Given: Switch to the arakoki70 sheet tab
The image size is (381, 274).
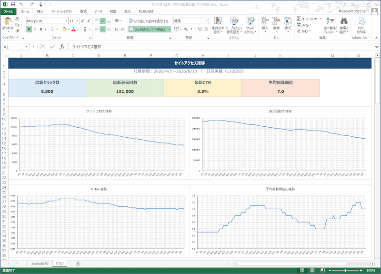Looking at the screenshot, I should [40, 264].
